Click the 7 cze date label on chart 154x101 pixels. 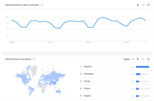coord(50,42)
